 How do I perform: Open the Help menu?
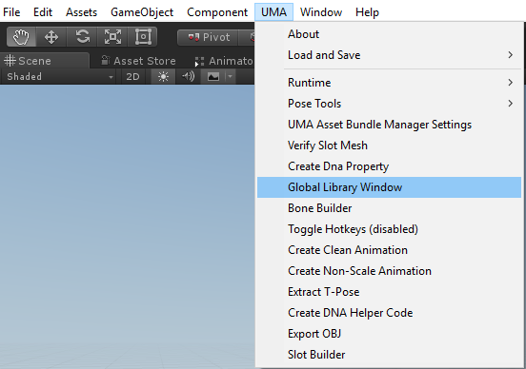point(367,12)
